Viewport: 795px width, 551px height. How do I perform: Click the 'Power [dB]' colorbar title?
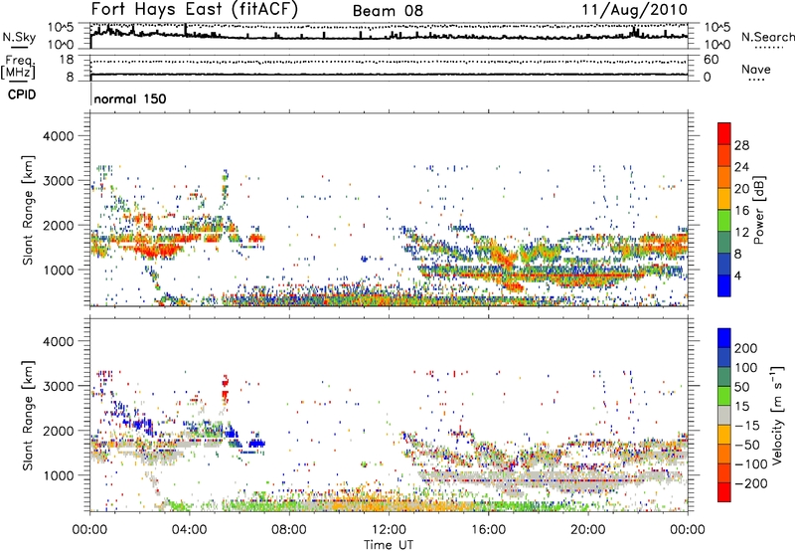point(759,210)
